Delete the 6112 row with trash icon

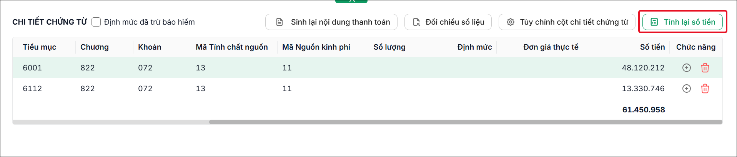[705, 89]
